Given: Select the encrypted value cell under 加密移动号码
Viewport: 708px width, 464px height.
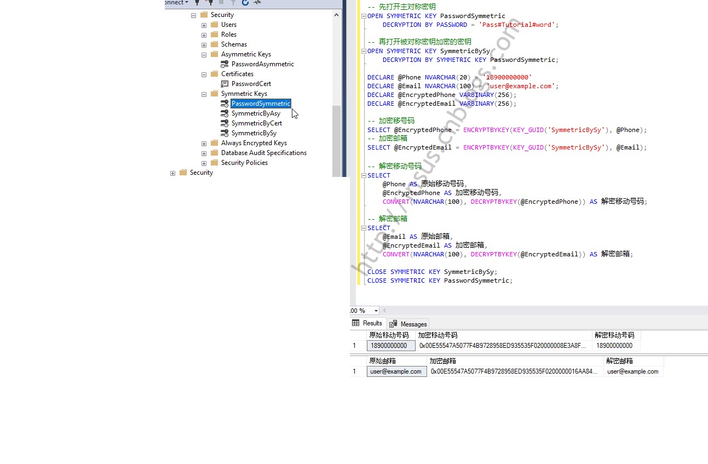Looking at the screenshot, I should 504,346.
